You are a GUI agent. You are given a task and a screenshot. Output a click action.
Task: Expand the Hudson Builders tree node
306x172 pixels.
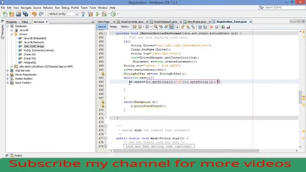pos(8,79)
